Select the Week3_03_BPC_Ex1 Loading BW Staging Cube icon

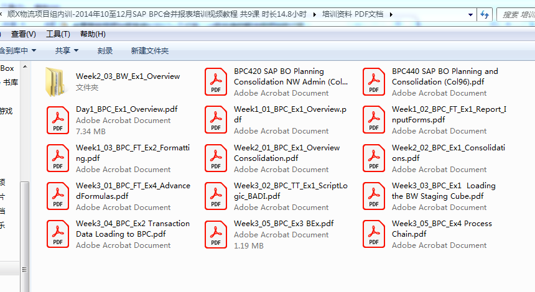coord(374,196)
